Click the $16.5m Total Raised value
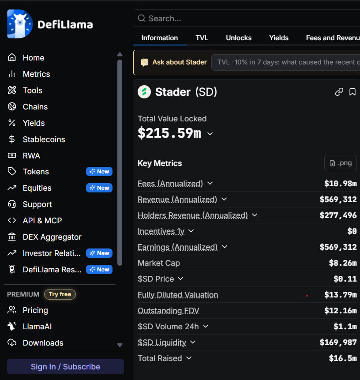The width and height of the screenshot is (360, 380). [x=343, y=358]
